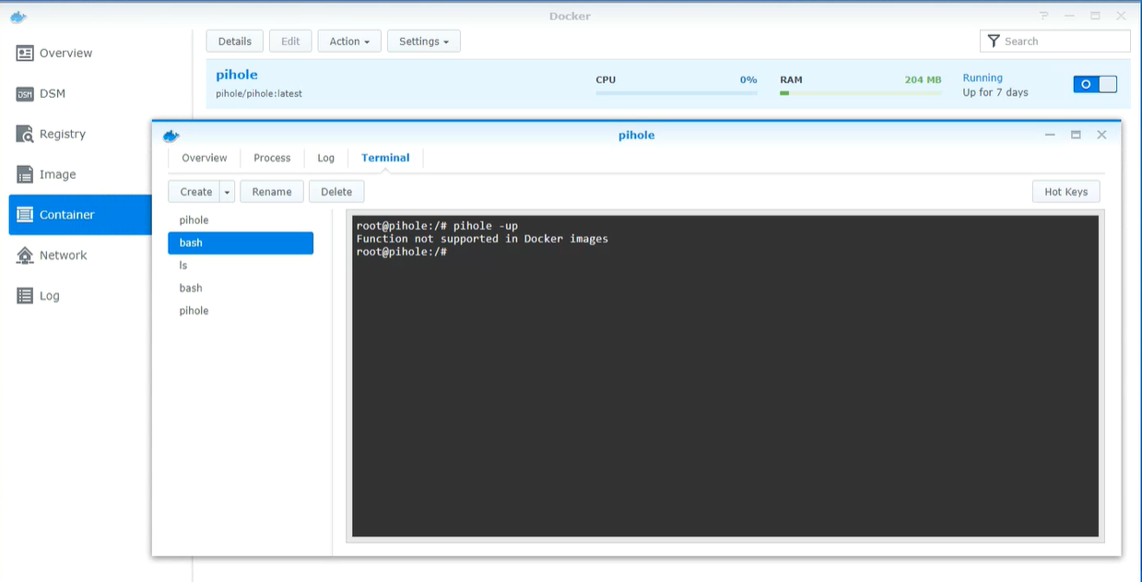Viewport: 1142px width, 582px height.
Task: View logs via the Log sidebar icon
Action: pyautogui.click(x=24, y=295)
